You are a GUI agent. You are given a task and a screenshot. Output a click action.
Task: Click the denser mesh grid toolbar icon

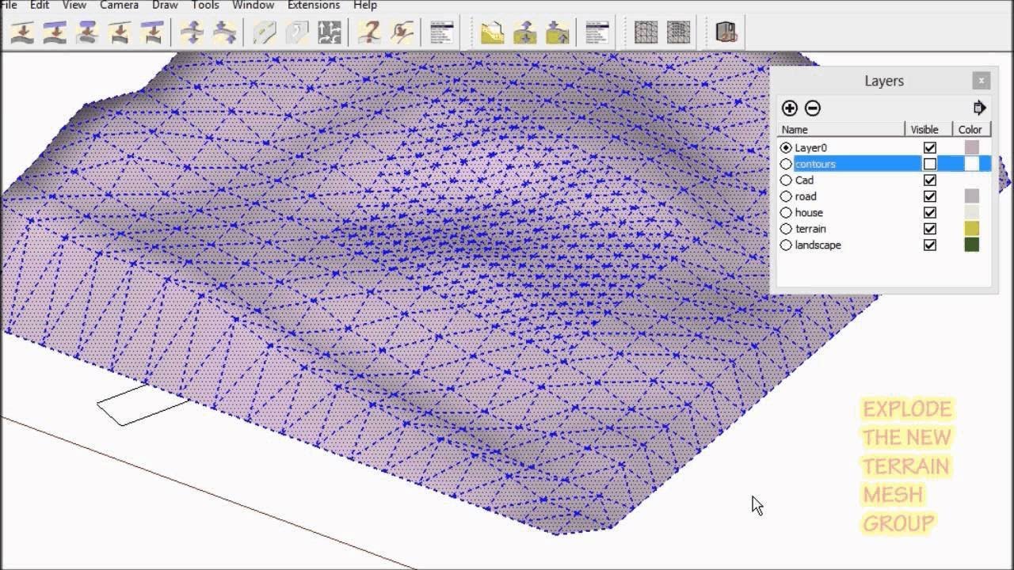(x=678, y=32)
